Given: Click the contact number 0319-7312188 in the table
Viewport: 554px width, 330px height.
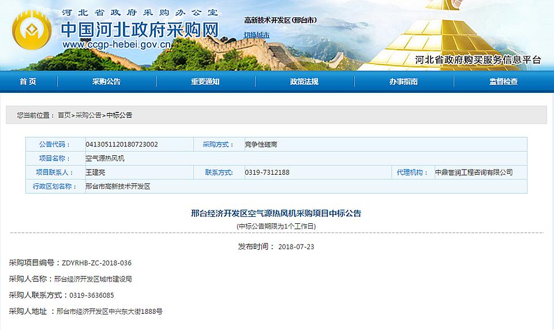Looking at the screenshot, I should click(x=267, y=172).
